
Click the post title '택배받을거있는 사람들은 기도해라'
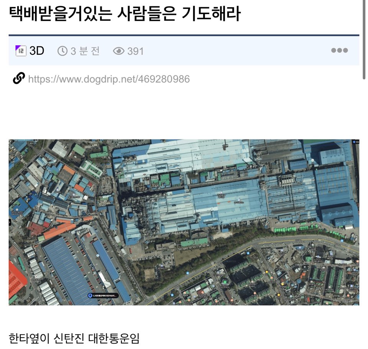[125, 13]
